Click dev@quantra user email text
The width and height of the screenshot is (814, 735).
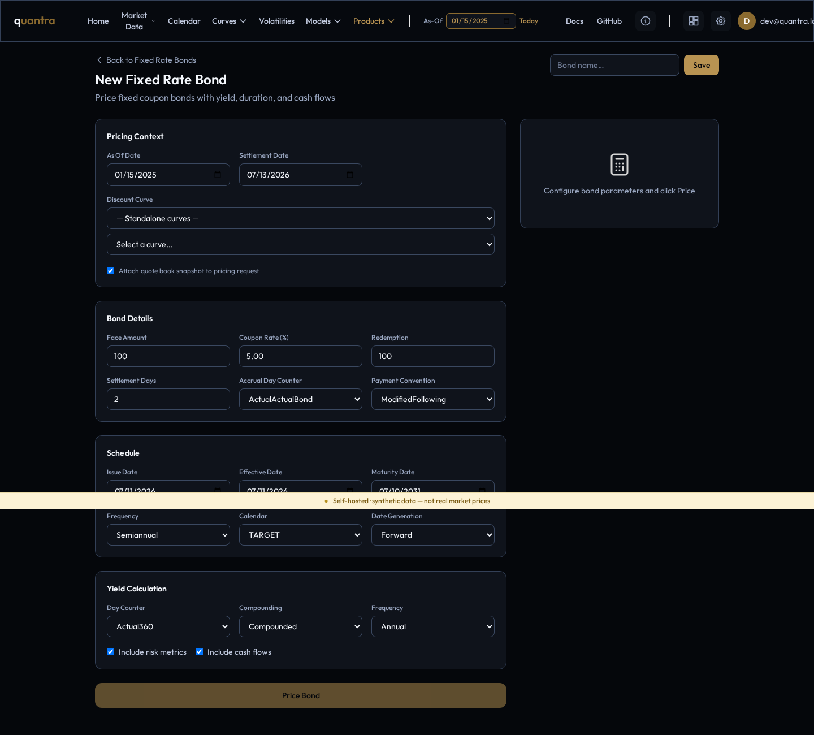[787, 21]
